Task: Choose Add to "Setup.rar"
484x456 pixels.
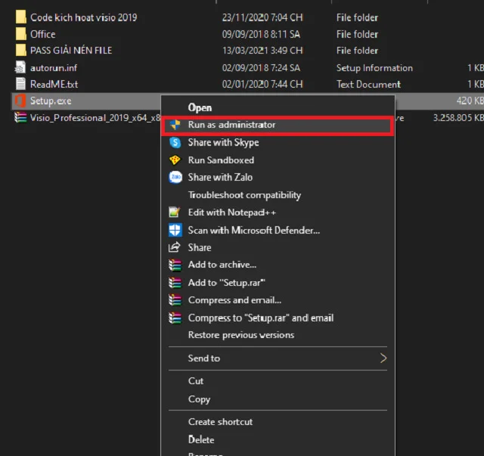Action: pos(278,283)
